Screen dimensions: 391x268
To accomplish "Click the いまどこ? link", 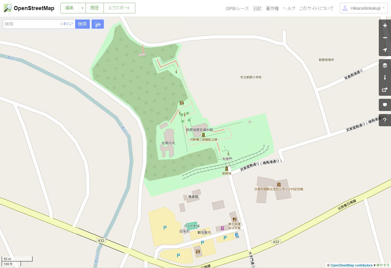I will click(x=67, y=24).
